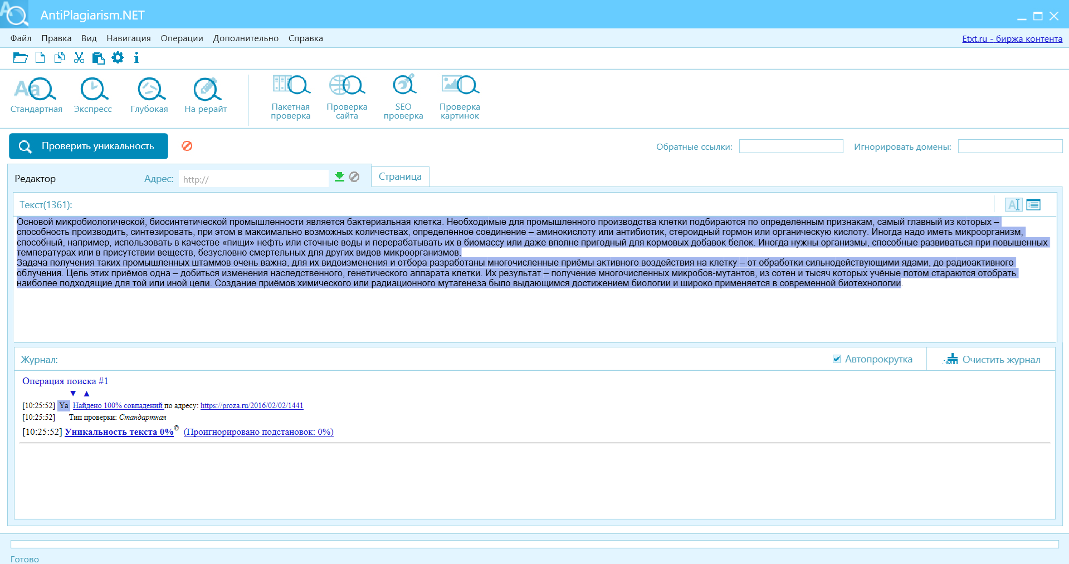Open proza.ru source URL link
The width and height of the screenshot is (1069, 564).
point(252,405)
